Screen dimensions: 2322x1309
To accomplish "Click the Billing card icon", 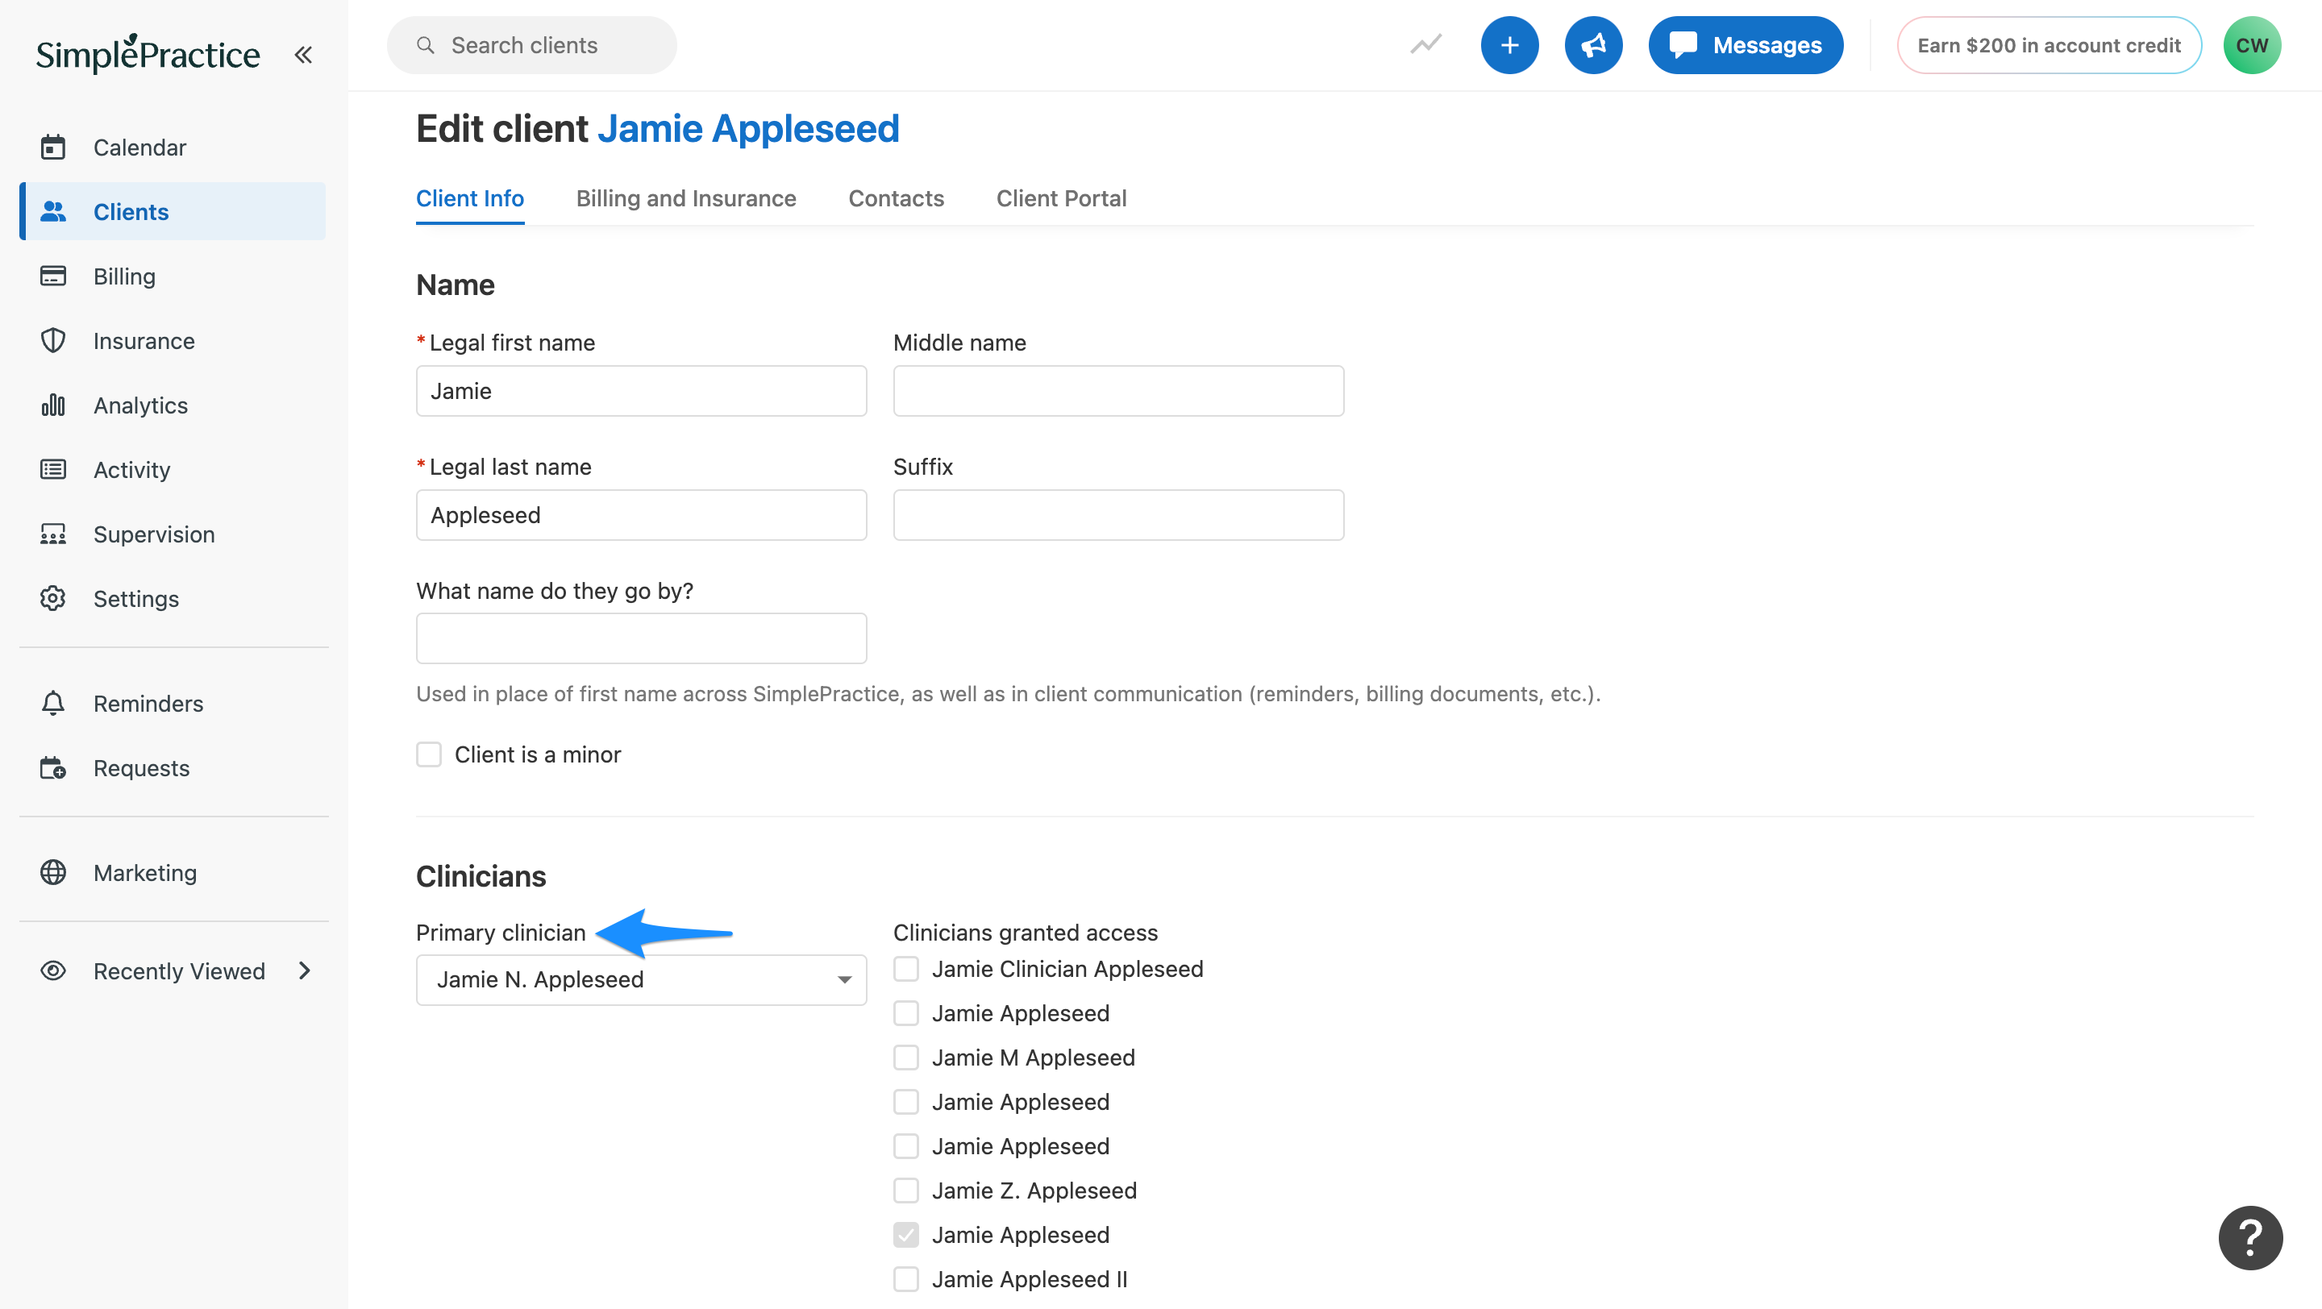I will click(53, 276).
